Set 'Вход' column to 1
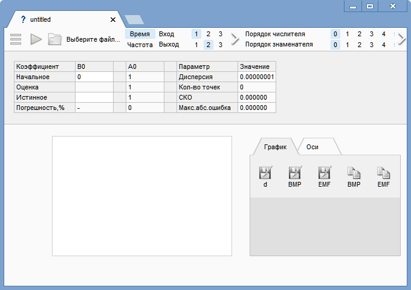 (x=196, y=34)
